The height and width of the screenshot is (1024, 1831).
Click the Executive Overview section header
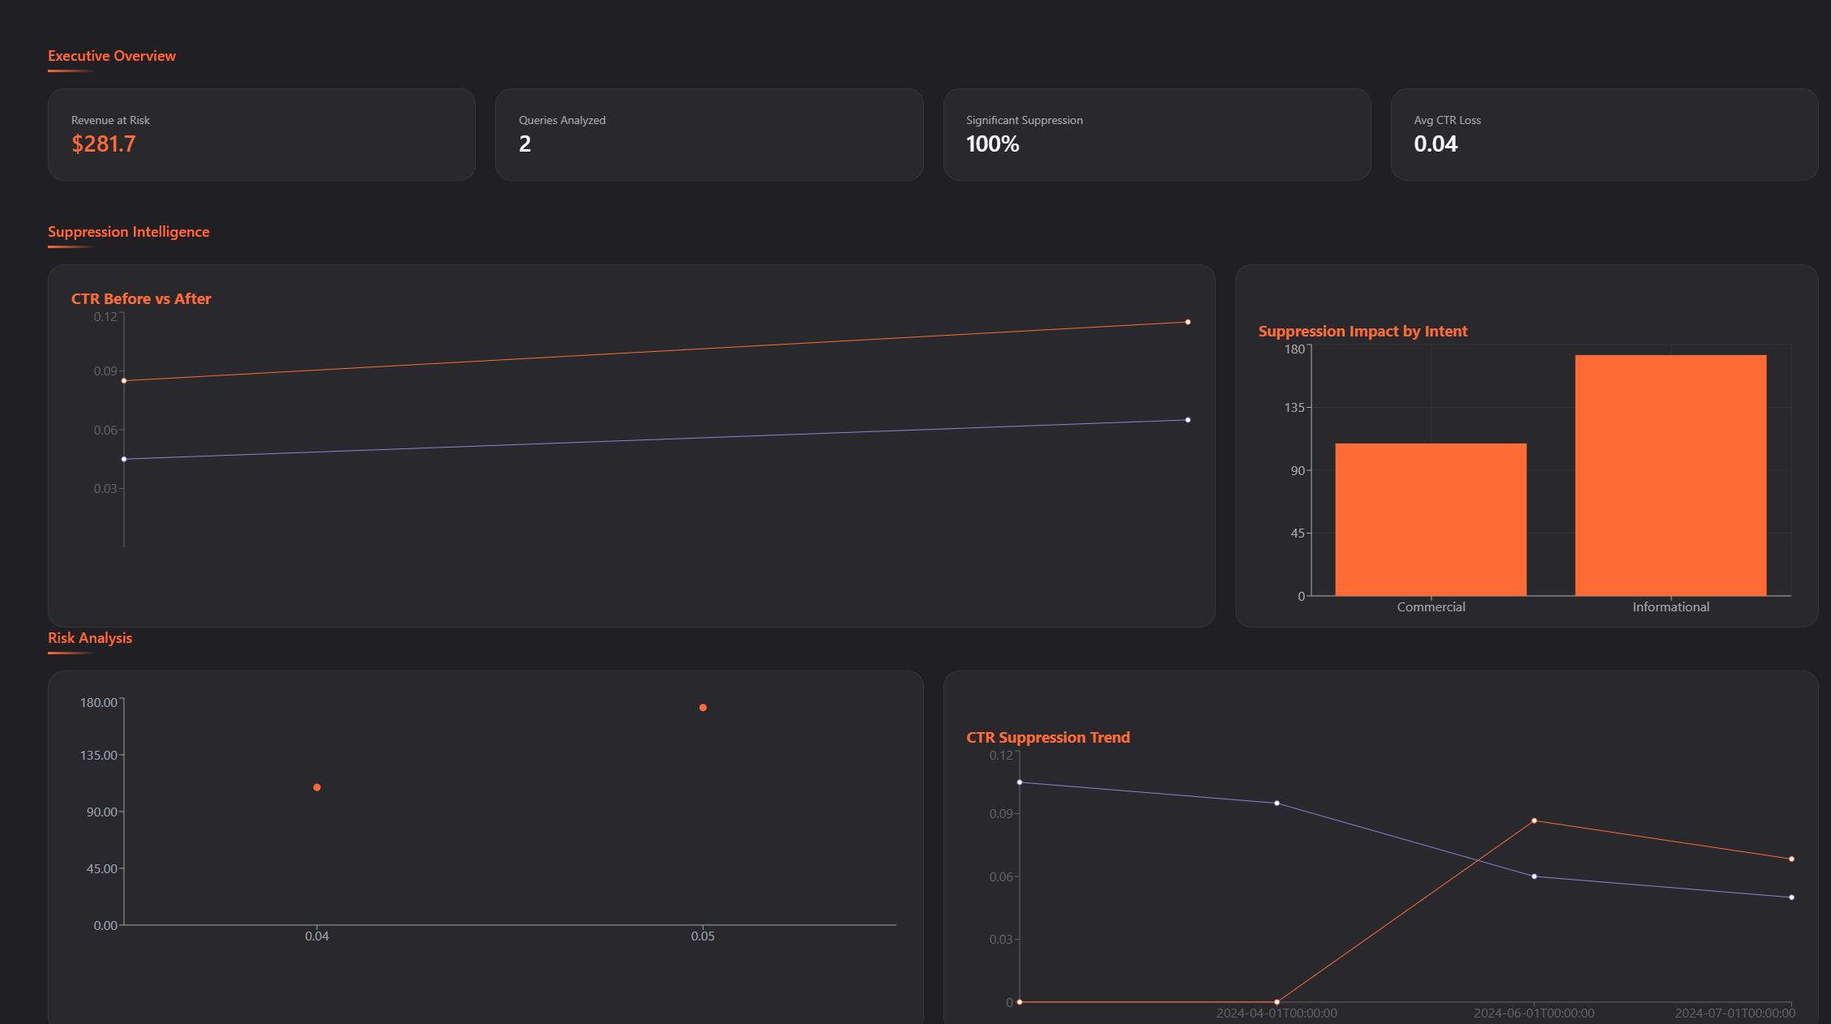111,55
